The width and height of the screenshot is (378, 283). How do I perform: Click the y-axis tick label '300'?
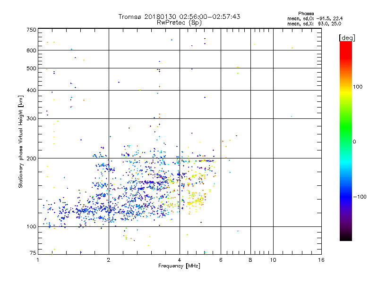click(31, 118)
